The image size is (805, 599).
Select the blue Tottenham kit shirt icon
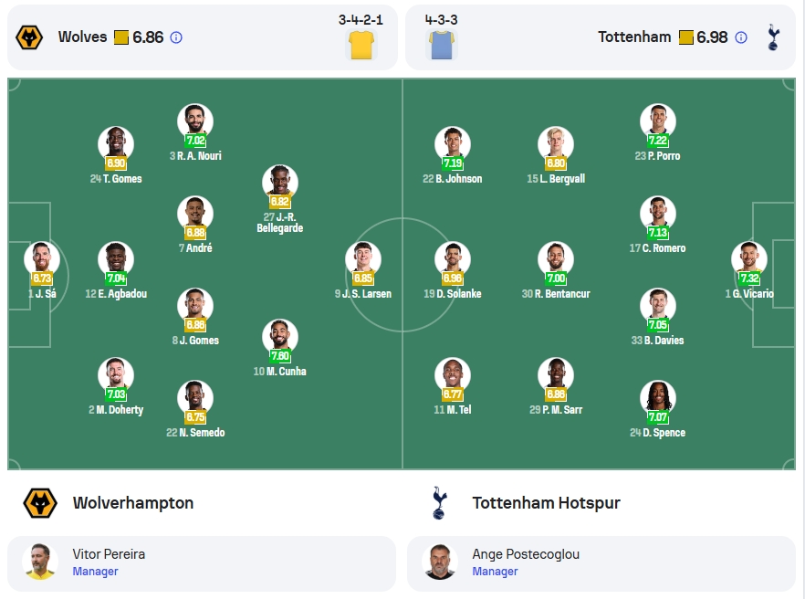pyautogui.click(x=442, y=45)
